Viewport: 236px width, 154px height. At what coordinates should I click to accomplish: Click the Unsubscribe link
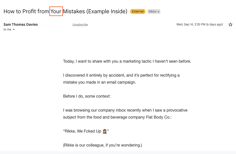point(80,24)
